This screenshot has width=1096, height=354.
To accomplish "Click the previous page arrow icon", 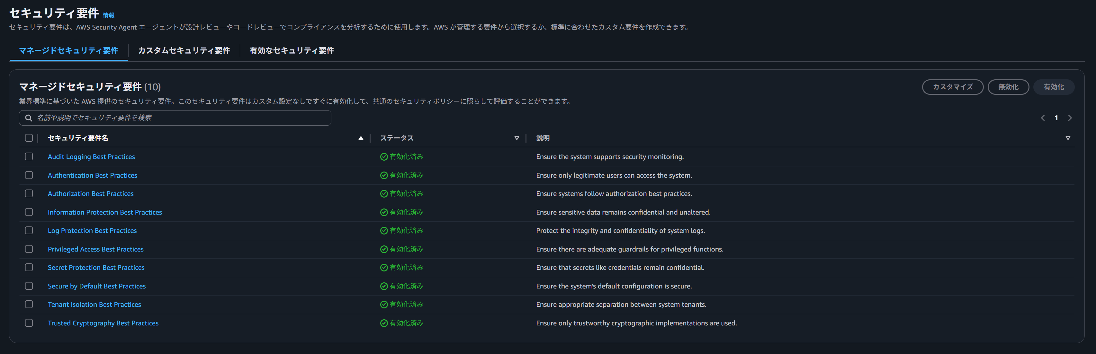I will click(x=1042, y=118).
